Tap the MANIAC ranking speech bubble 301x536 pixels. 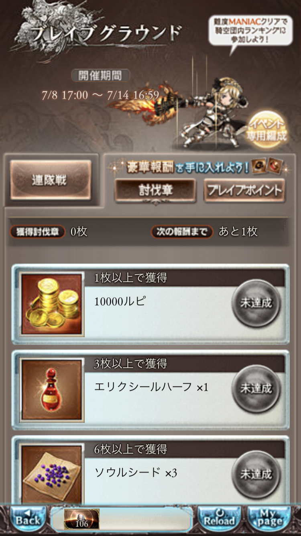point(250,31)
